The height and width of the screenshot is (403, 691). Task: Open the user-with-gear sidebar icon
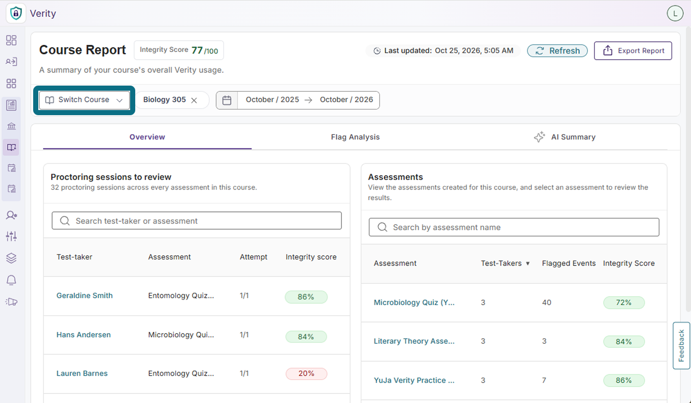tap(11, 215)
